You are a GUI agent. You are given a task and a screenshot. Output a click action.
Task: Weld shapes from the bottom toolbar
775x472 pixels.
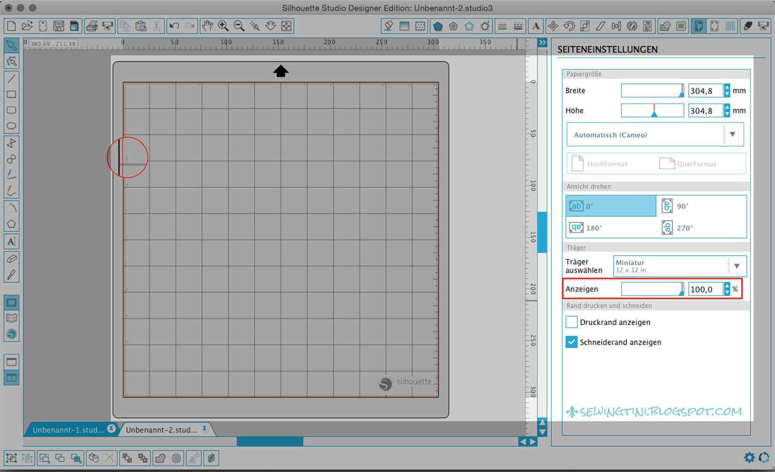pyautogui.click(x=160, y=458)
